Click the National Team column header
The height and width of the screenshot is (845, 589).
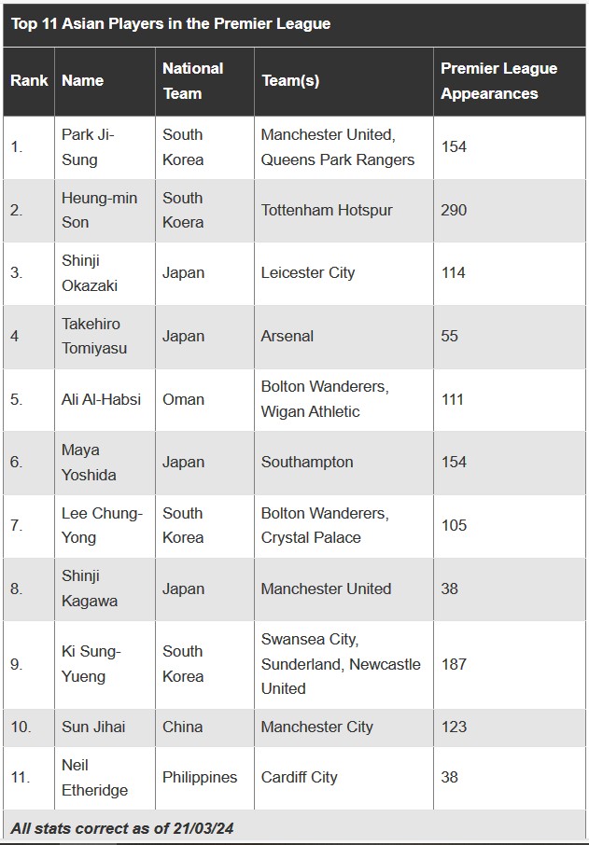click(x=192, y=81)
